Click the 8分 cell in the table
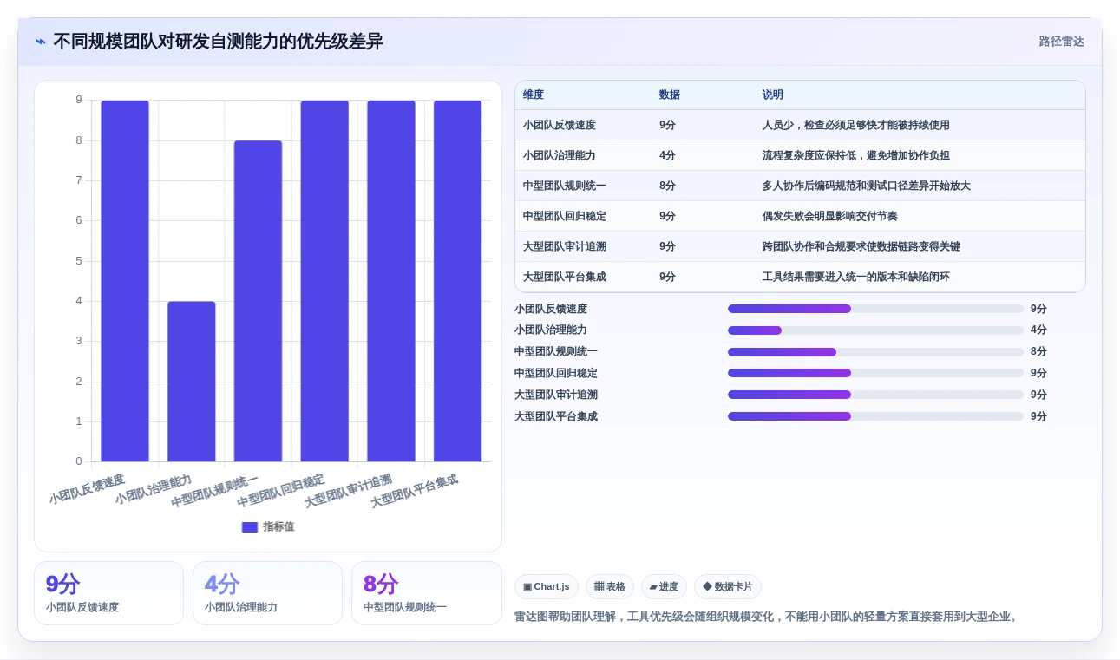1120x660 pixels. 667,186
